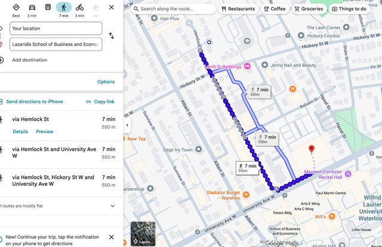The image size is (382, 247).
Task: Close the directions panel
Action: coord(112,8)
